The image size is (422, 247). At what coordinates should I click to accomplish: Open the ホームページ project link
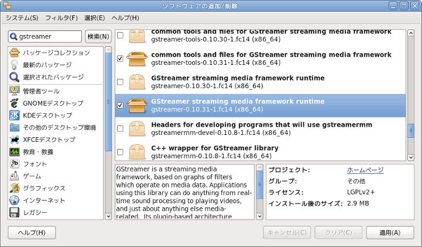tap(365, 170)
